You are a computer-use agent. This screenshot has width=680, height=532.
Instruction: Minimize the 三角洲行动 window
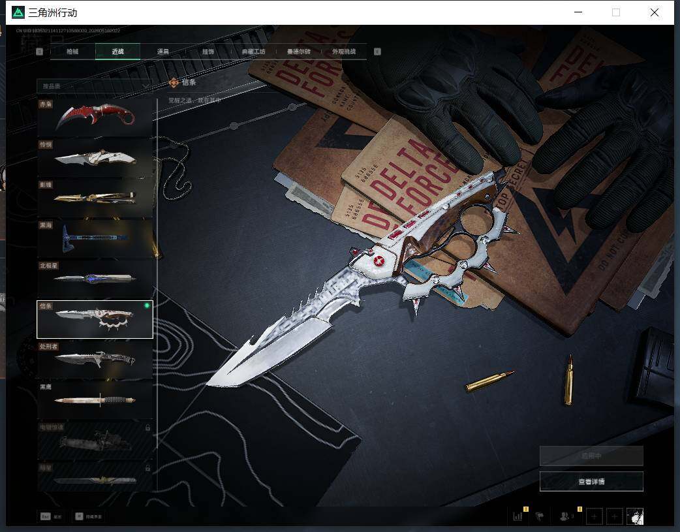(578, 12)
